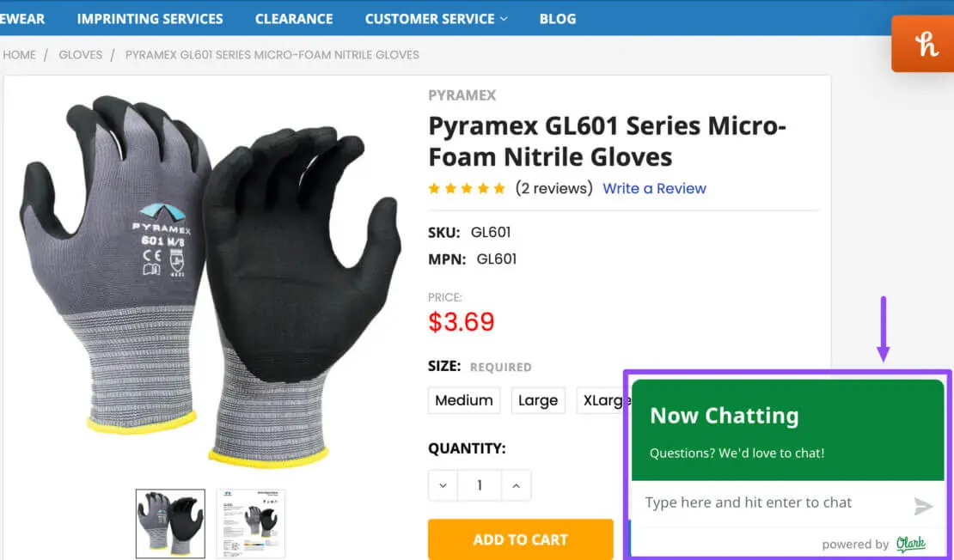The image size is (954, 560).
Task: Select the Medium size option
Action: (x=464, y=400)
